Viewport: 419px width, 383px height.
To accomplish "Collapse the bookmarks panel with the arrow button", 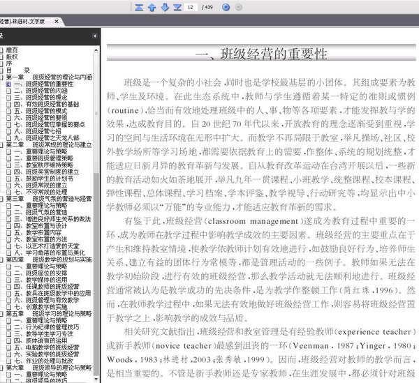I will click(94, 36).
